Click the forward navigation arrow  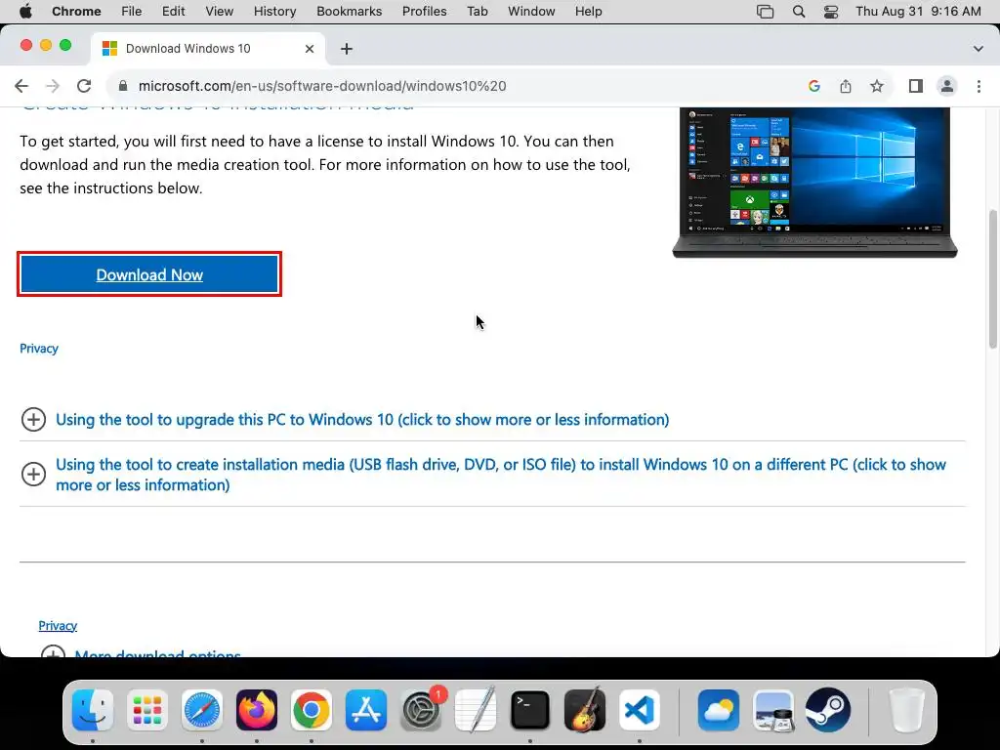pos(53,86)
